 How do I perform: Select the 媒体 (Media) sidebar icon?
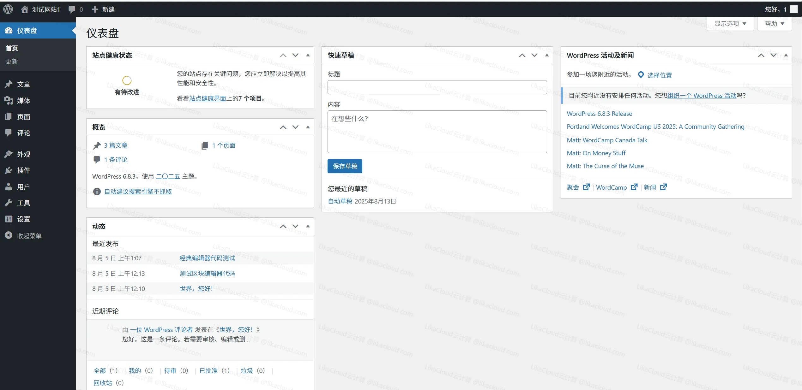coord(9,101)
